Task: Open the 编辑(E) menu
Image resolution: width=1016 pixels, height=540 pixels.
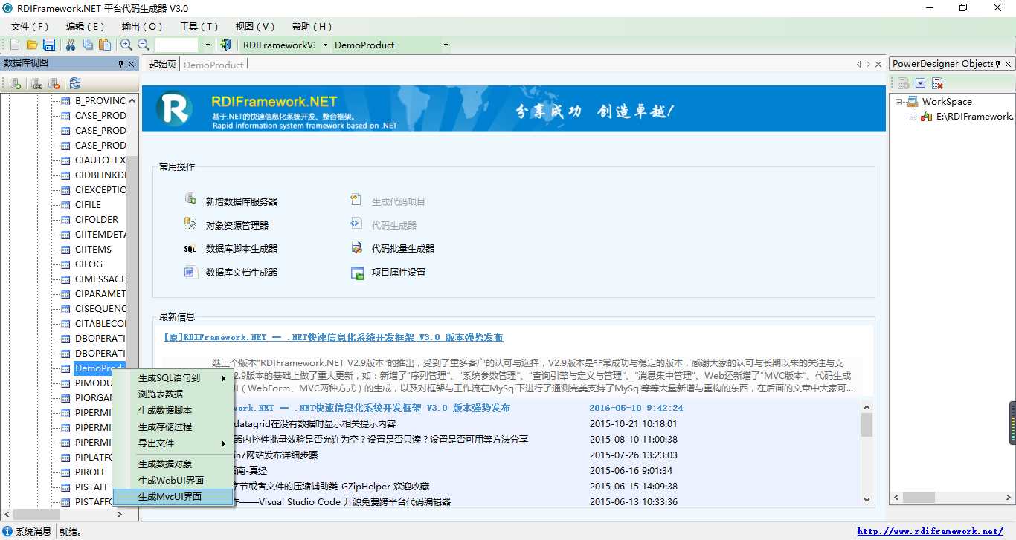Action: 85,27
